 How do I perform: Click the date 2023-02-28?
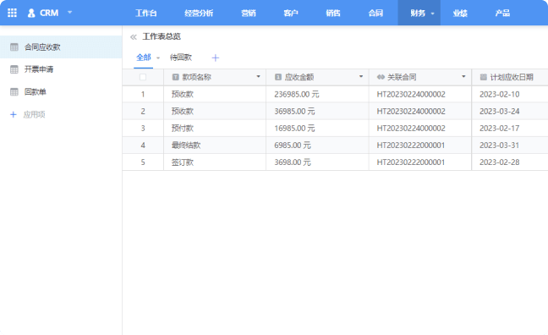(500, 162)
